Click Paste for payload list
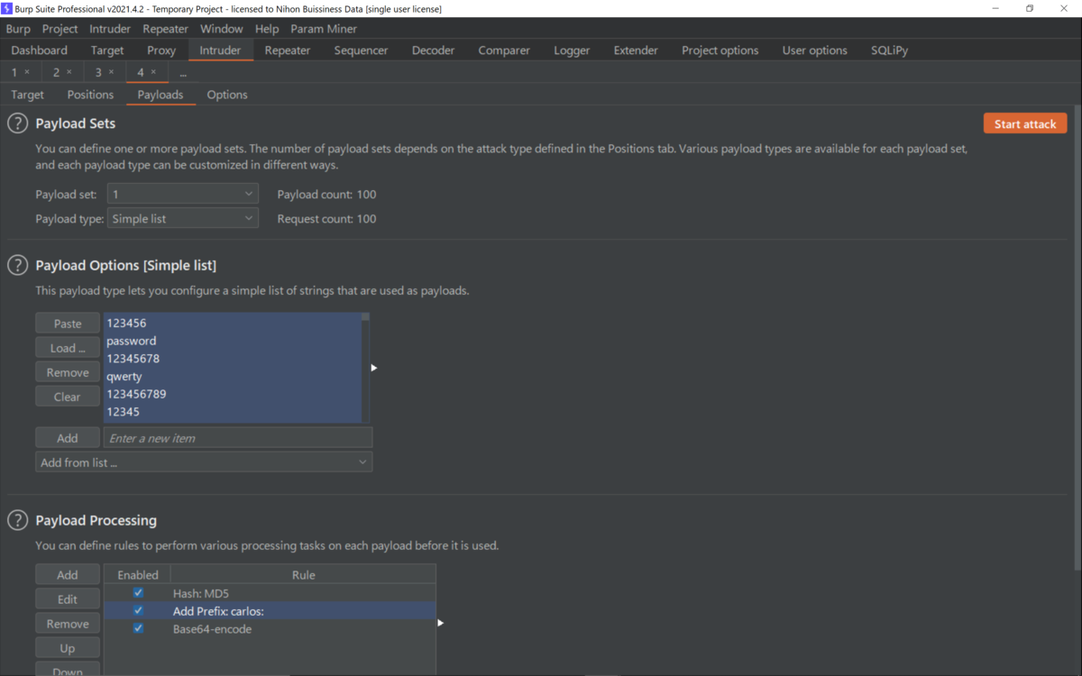This screenshot has width=1082, height=676. coord(68,324)
